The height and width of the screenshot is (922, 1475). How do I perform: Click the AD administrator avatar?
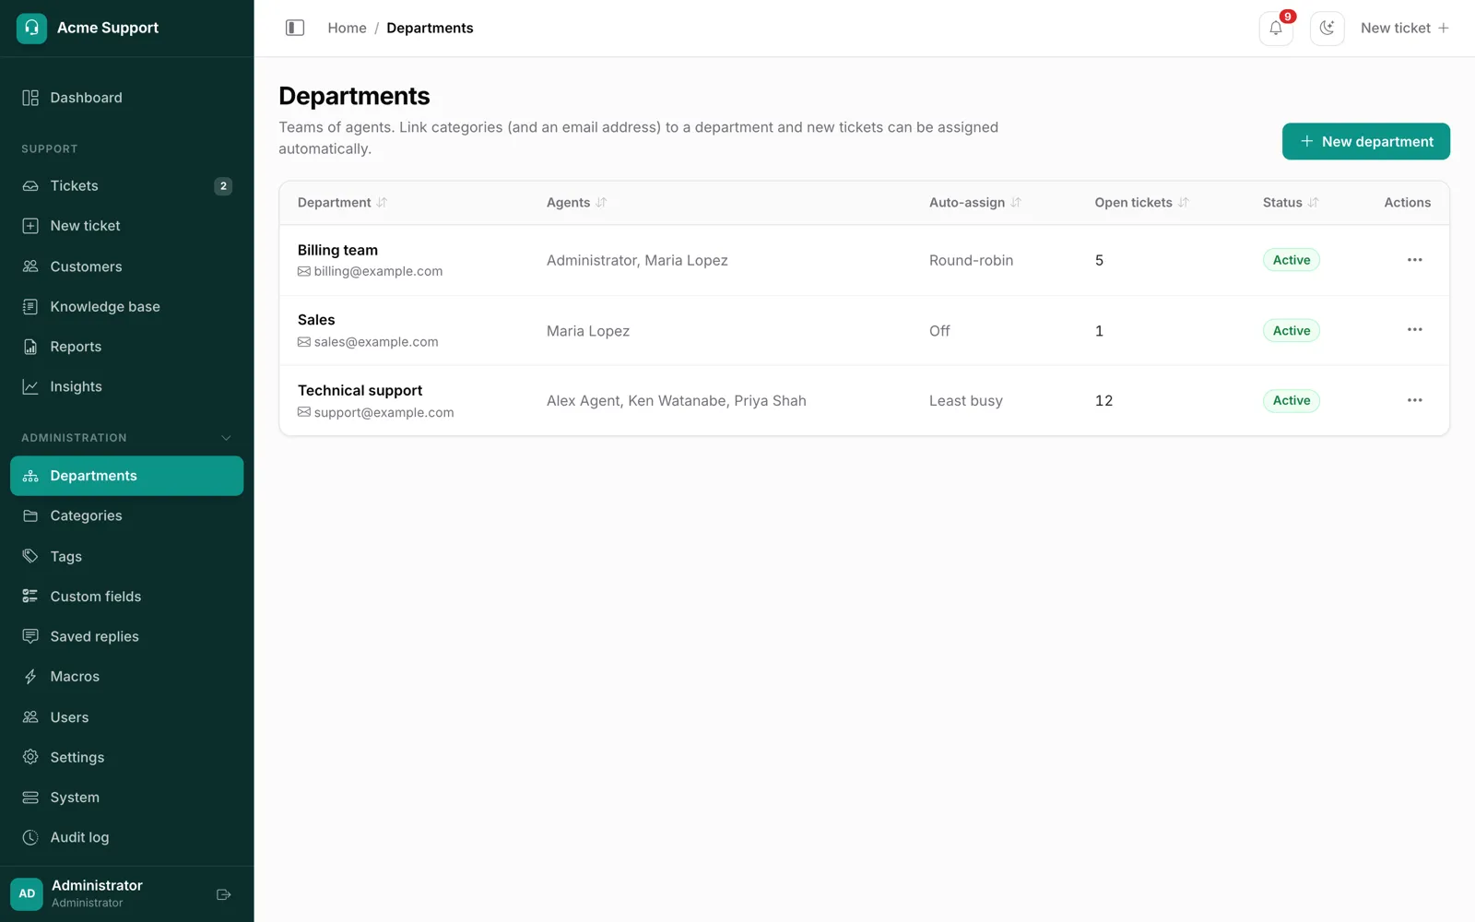(x=27, y=893)
